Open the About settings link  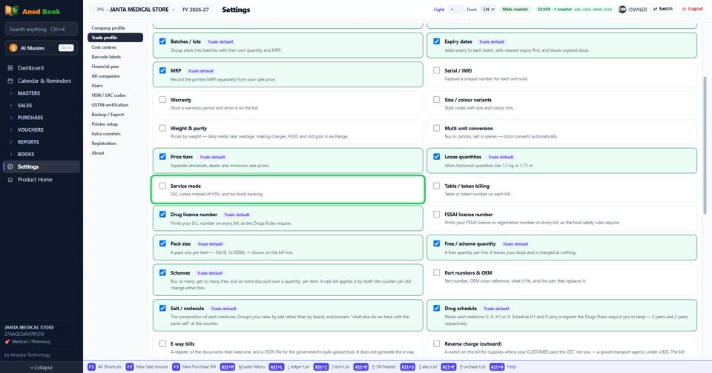[116, 152]
